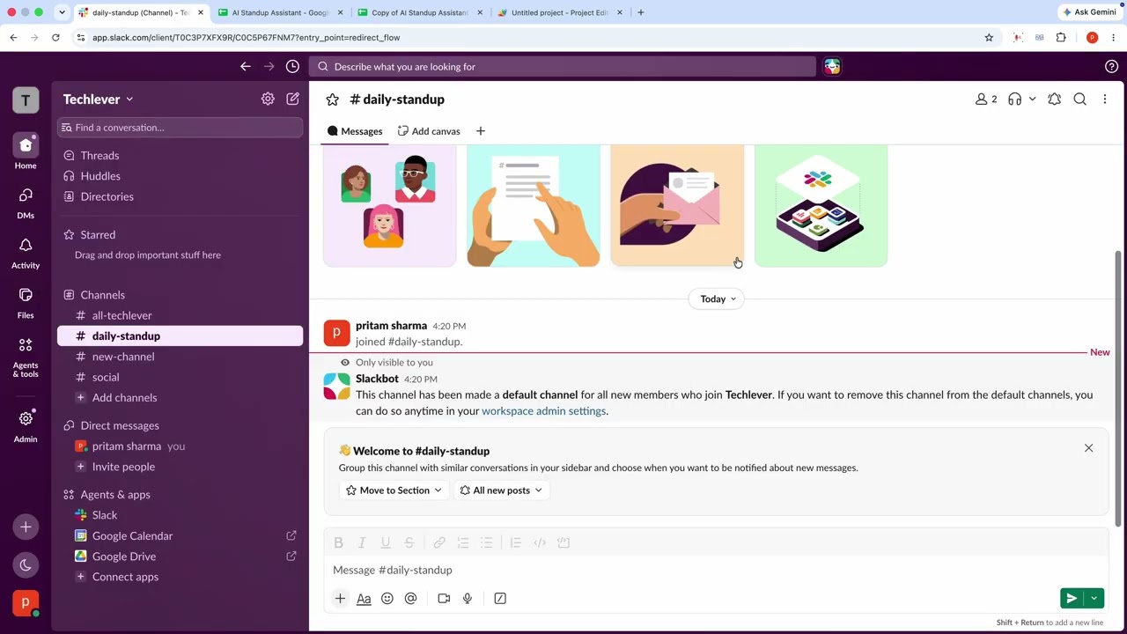Focus the Message #daily-standup input
The width and height of the screenshot is (1127, 634).
(716, 571)
